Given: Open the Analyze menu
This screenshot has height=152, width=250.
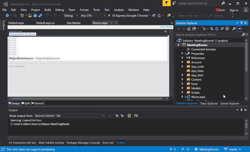Looking at the screenshot, I should pyautogui.click(x=119, y=10).
